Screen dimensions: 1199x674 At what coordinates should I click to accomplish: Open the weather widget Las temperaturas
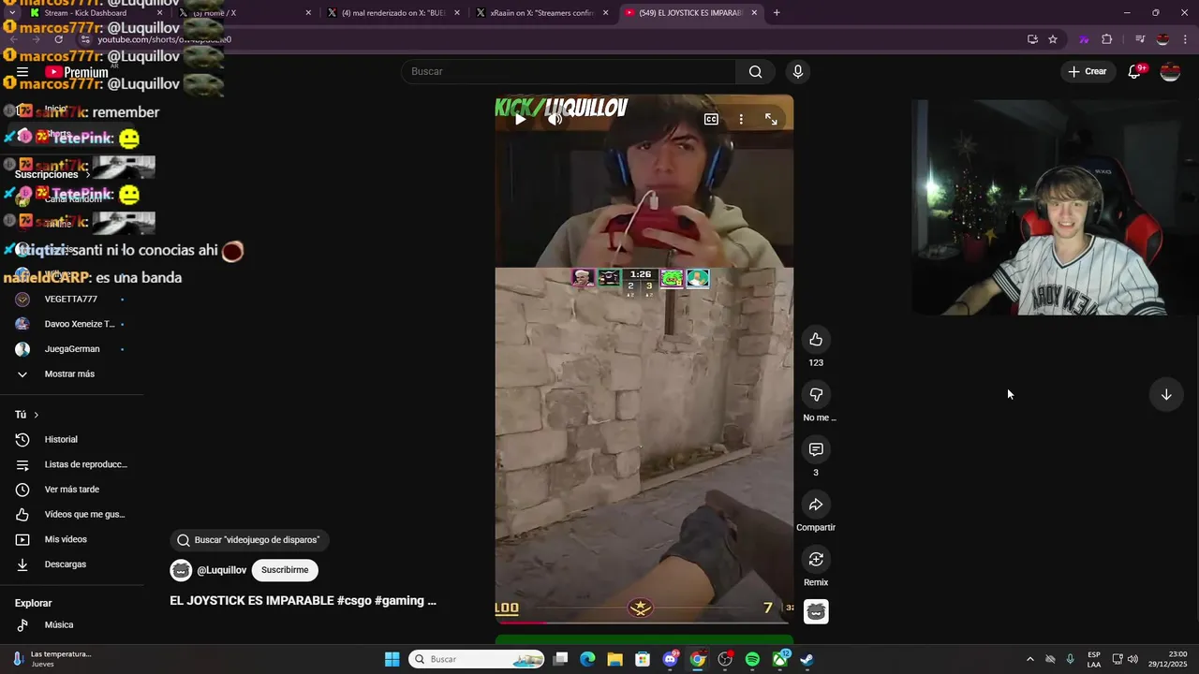click(52, 659)
